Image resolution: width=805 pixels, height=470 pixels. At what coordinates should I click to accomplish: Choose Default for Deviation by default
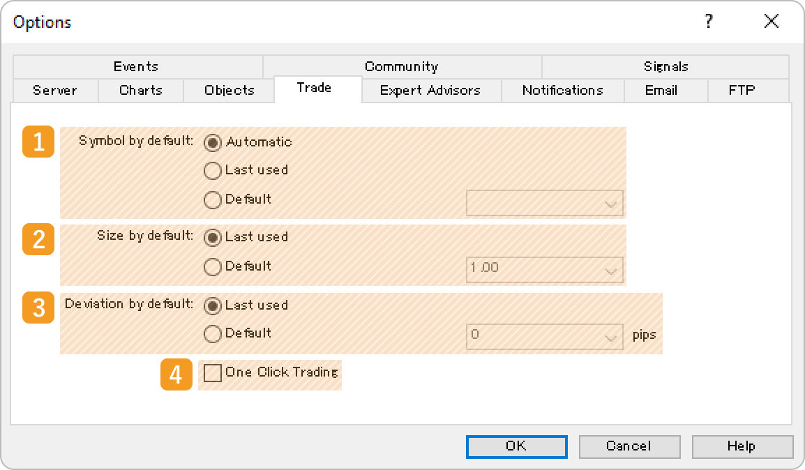(212, 333)
